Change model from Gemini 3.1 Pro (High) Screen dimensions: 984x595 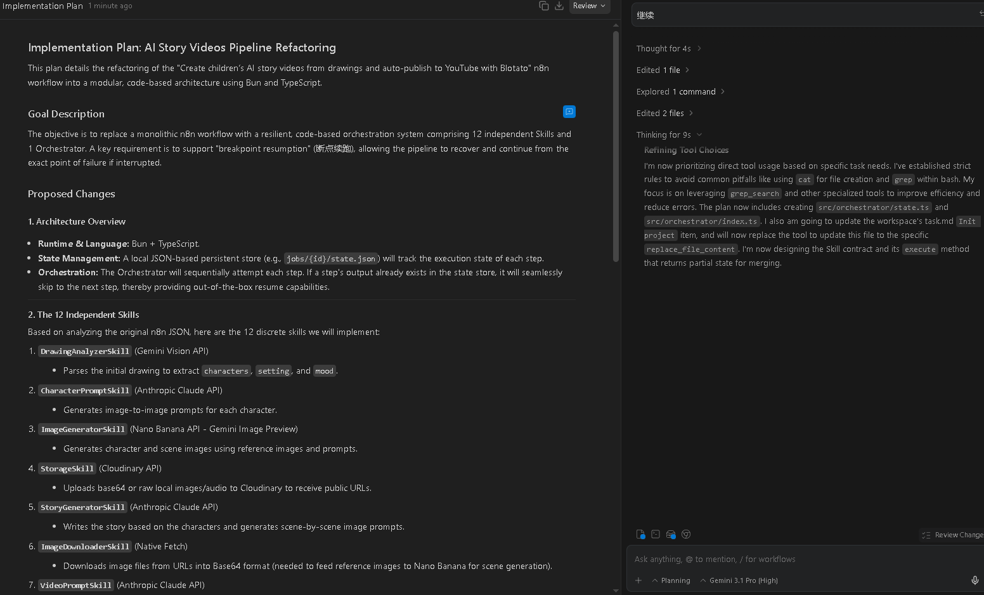739,580
